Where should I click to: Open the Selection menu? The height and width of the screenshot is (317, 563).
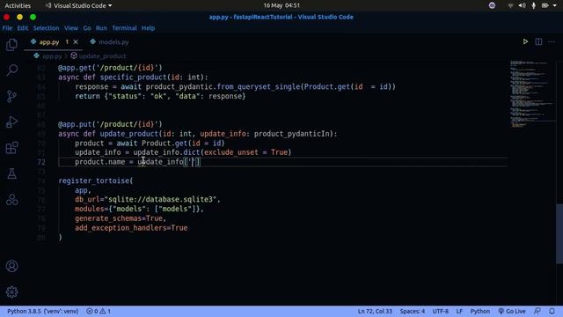tap(46, 28)
